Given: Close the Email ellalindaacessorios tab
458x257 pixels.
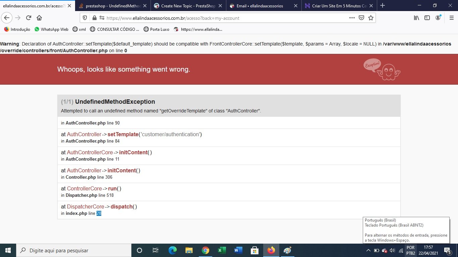Looking at the screenshot, I should pos(295,6).
